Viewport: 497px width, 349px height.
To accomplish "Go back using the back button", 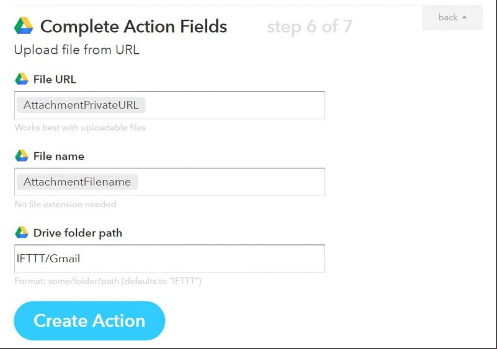I will pos(452,17).
